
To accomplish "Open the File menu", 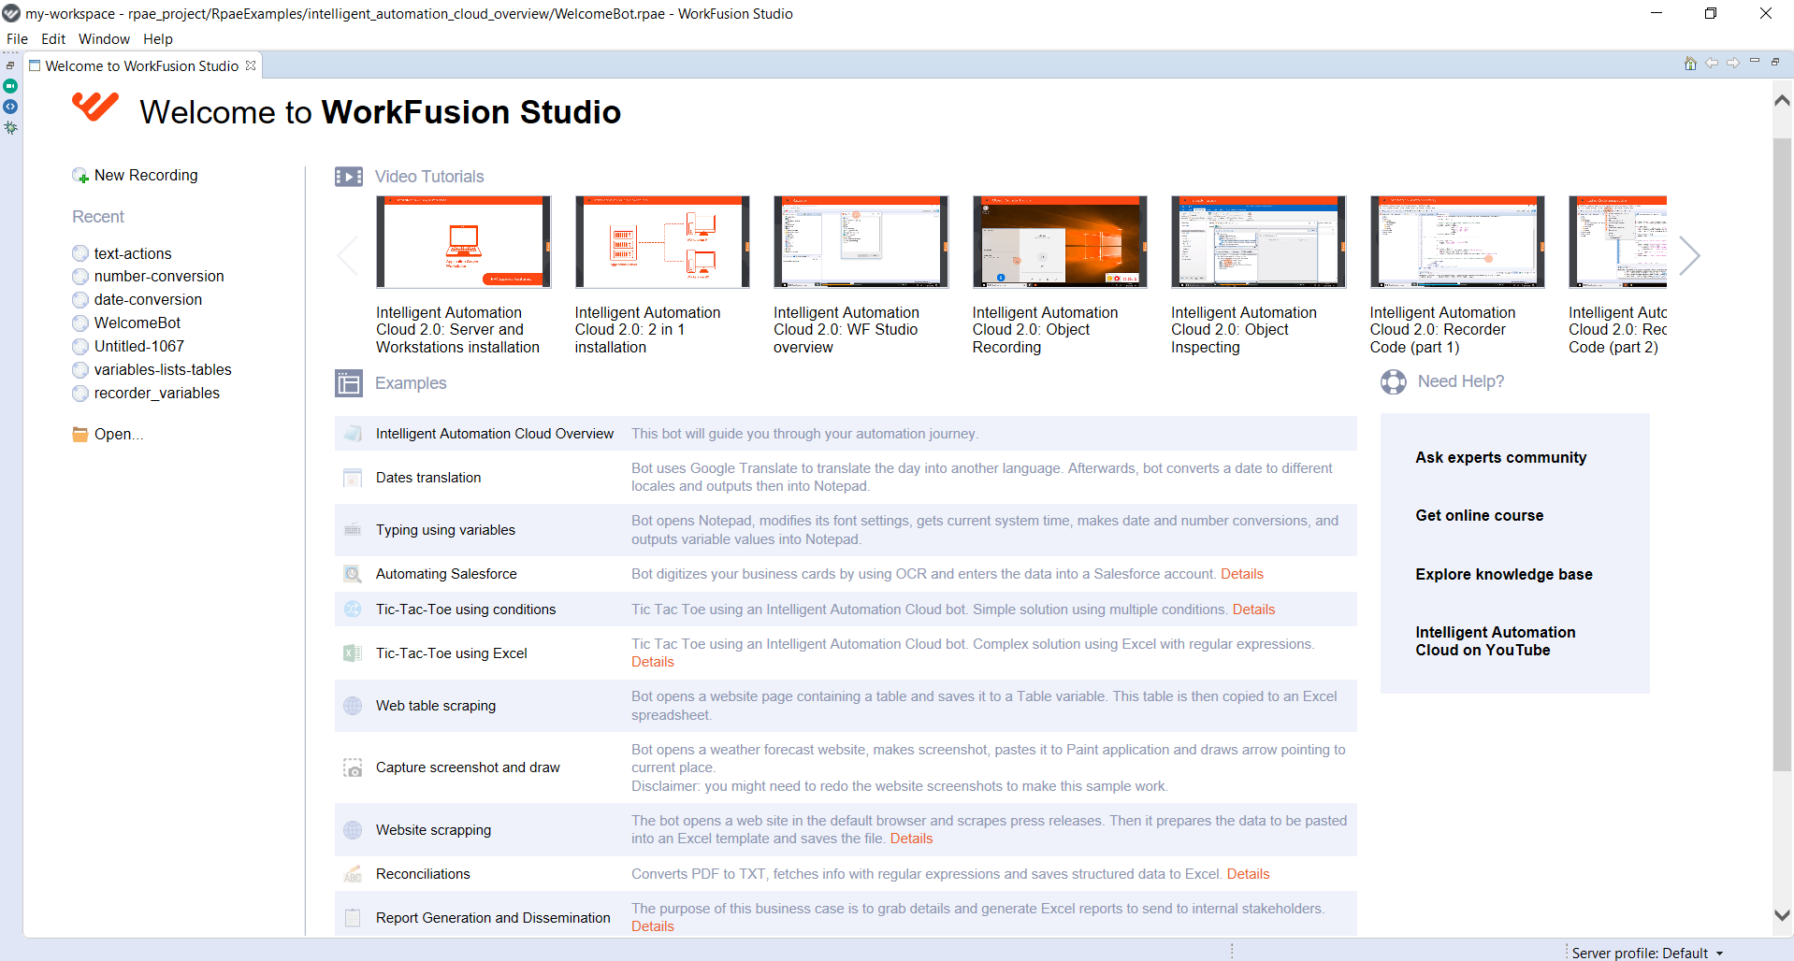I will point(17,39).
